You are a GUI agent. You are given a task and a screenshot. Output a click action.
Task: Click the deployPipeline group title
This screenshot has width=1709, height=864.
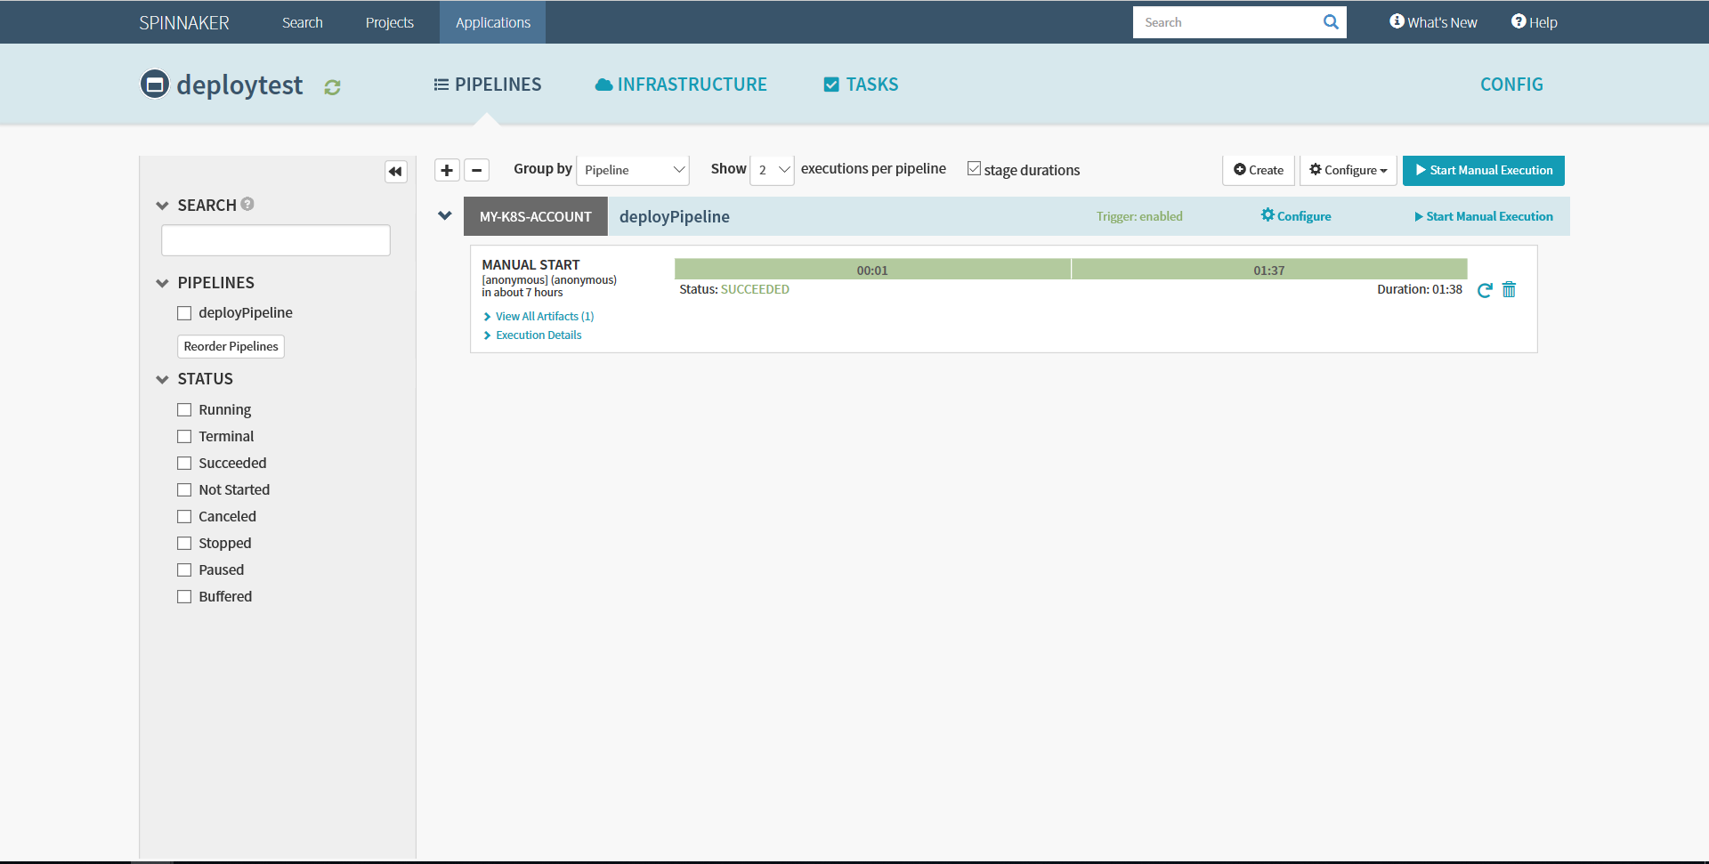point(675,216)
